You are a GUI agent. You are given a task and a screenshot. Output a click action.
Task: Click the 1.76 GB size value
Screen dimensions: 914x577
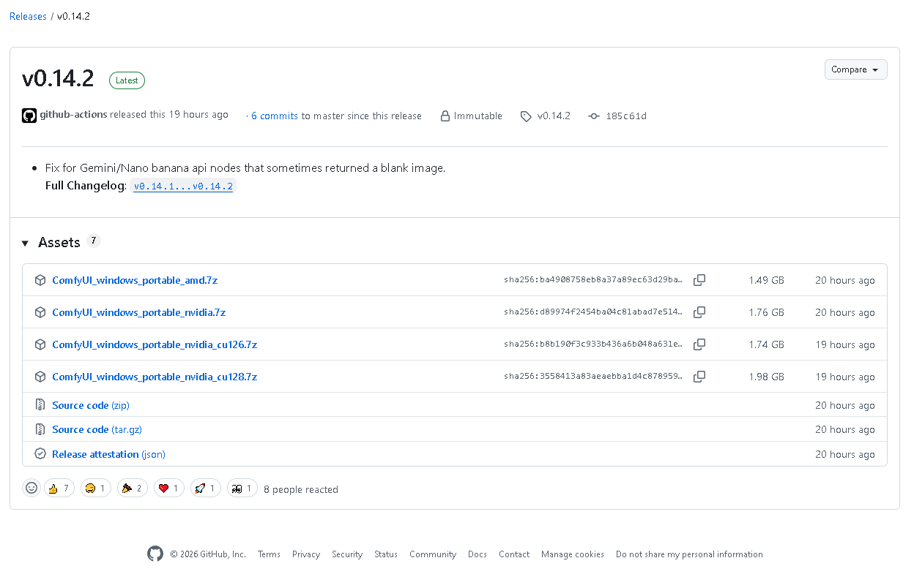766,312
